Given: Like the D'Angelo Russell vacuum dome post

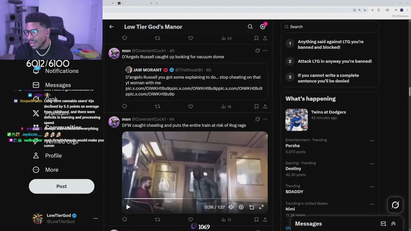Looking at the screenshot, I should [x=190, y=106].
